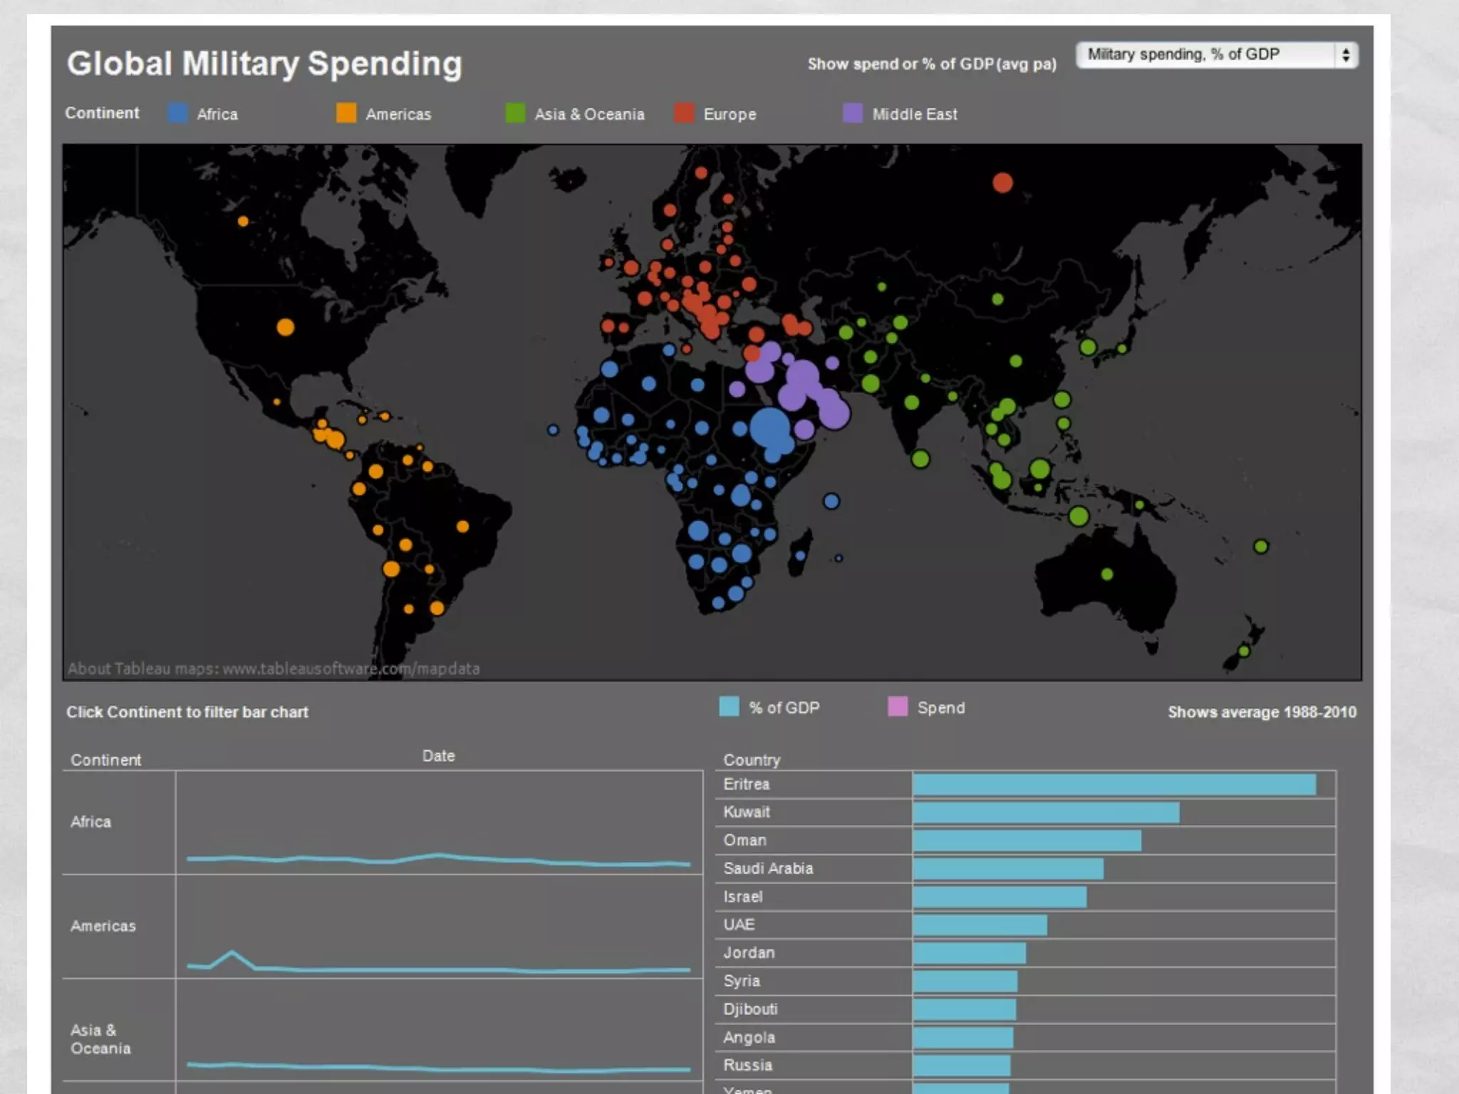The height and width of the screenshot is (1094, 1459).
Task: Filter by Middle East purple swatch
Action: coord(853,113)
